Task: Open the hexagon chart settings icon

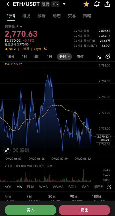Action: coord(108,57)
